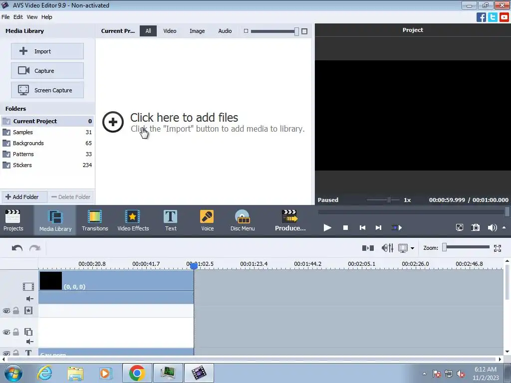Open the Twitter page icon
The height and width of the screenshot is (383, 511).
493,17
